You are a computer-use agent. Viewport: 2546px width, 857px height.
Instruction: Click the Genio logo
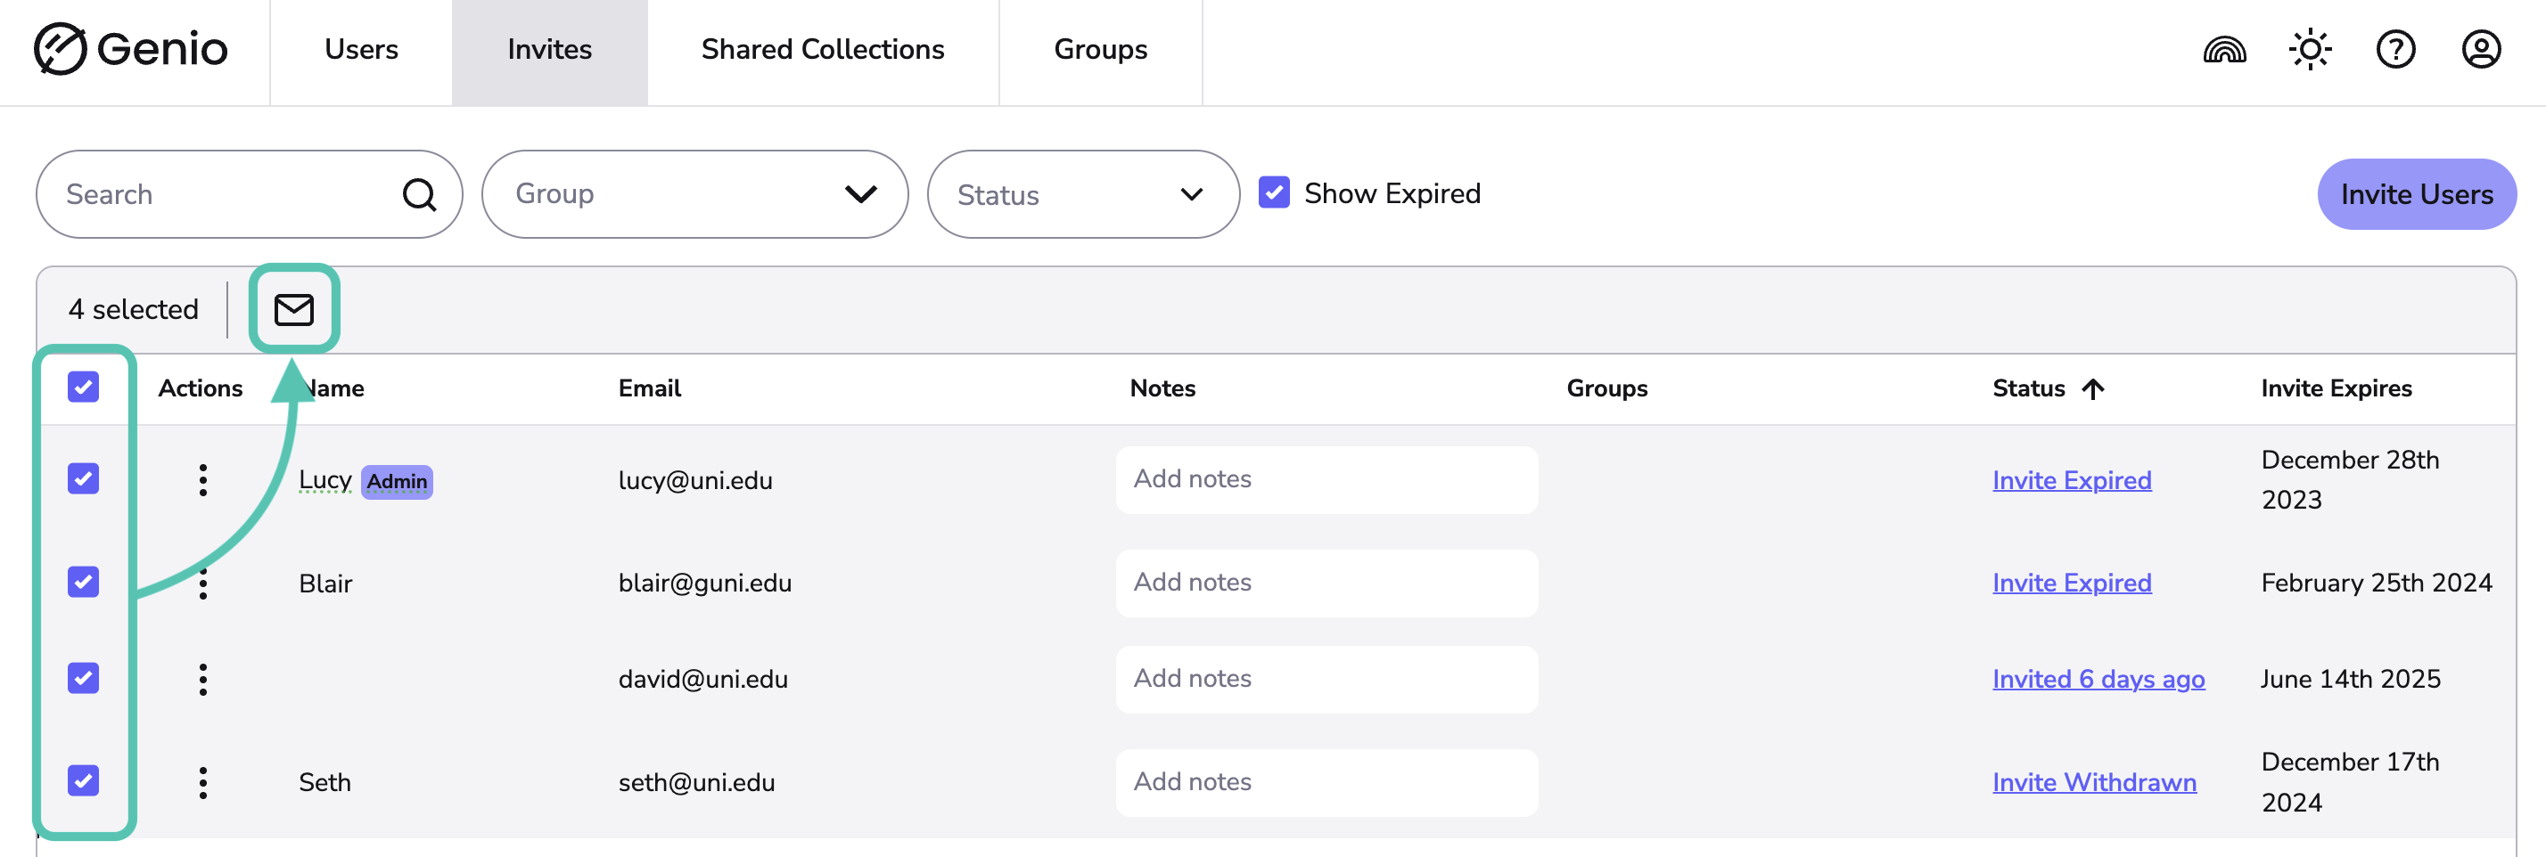pyautogui.click(x=131, y=49)
